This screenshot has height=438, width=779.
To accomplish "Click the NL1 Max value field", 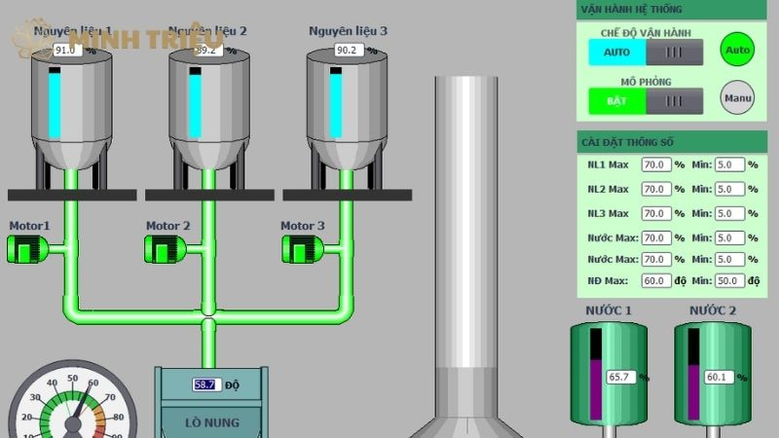I will pos(654,164).
